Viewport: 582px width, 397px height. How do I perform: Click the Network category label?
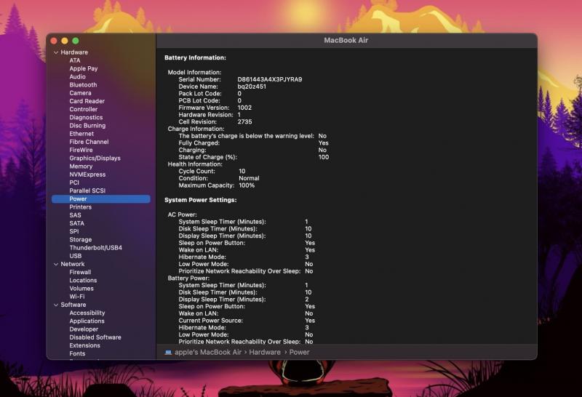[73, 265]
